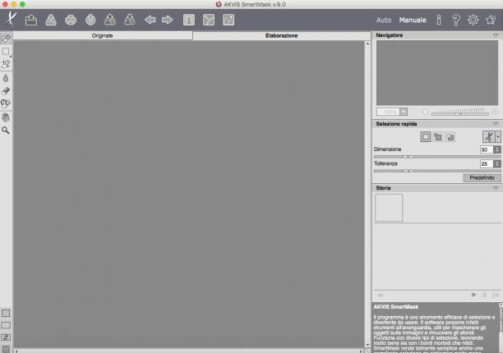Open the rectangle selection tool flyout arrow
Screen dimensions: 503x353
click(x=11, y=57)
